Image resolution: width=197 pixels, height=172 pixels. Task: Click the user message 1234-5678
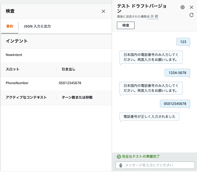(x=177, y=73)
